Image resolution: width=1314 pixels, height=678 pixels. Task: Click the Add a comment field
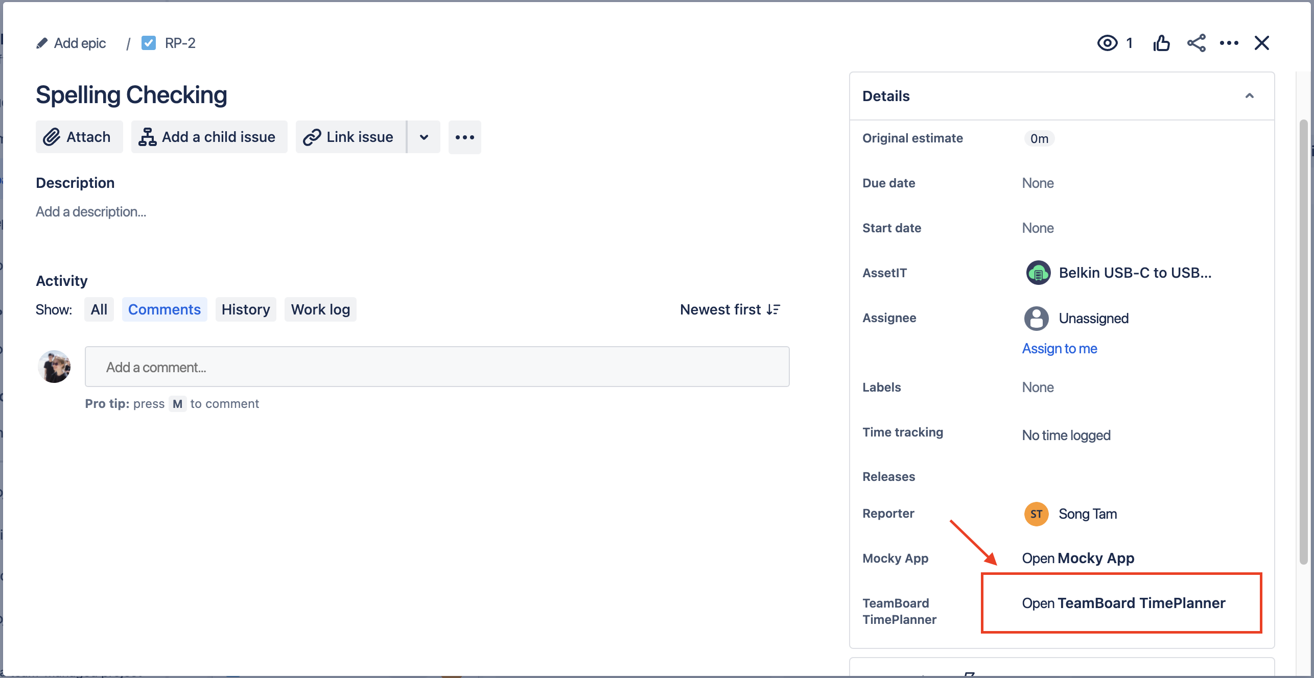click(x=437, y=367)
